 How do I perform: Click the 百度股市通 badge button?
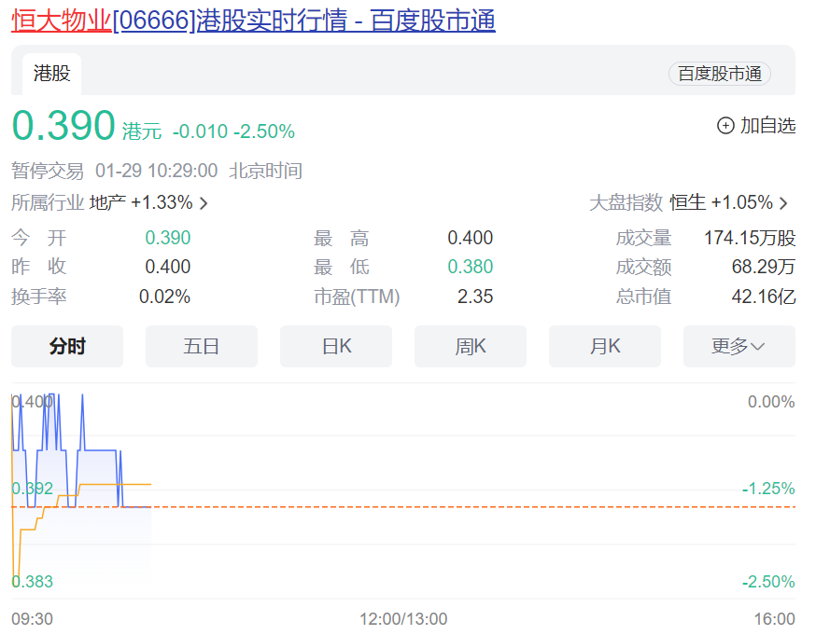719,74
